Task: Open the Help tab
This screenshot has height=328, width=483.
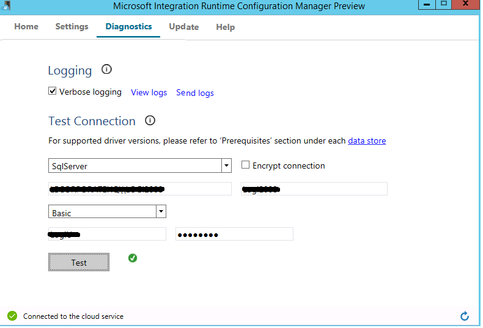Action: pyautogui.click(x=226, y=27)
